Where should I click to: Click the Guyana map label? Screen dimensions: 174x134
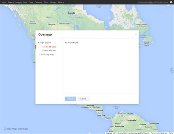(143, 124)
